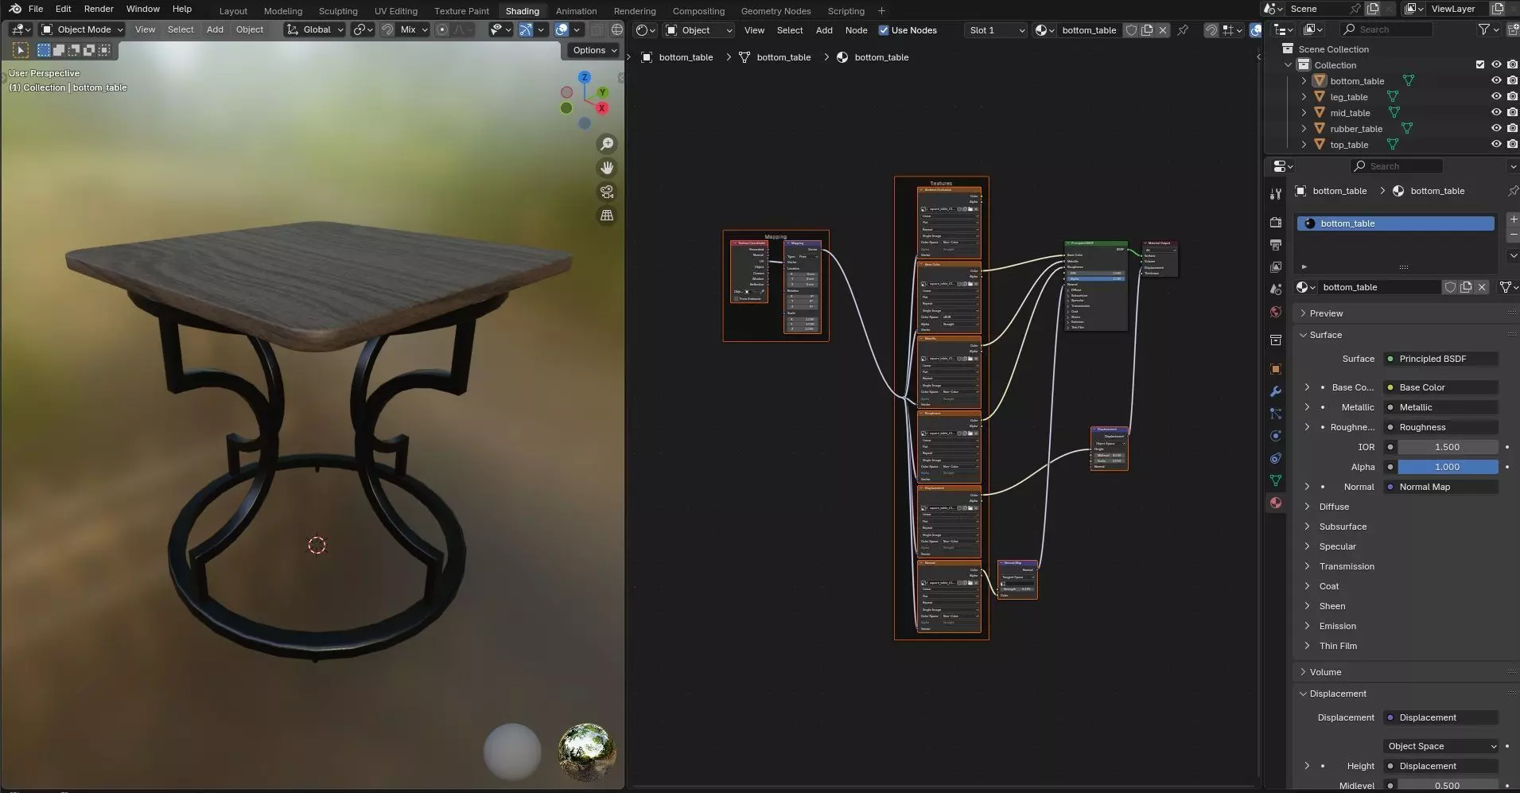This screenshot has height=793, width=1520.
Task: Click the outliner Search field
Action: tap(1386, 29)
